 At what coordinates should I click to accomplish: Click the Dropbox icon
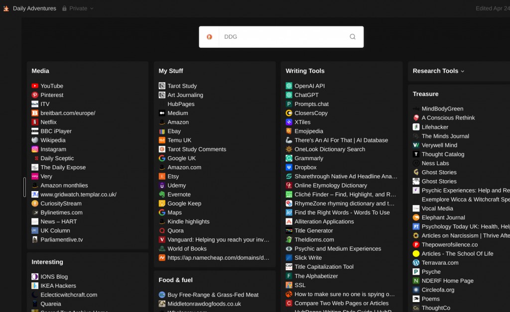tap(289, 167)
